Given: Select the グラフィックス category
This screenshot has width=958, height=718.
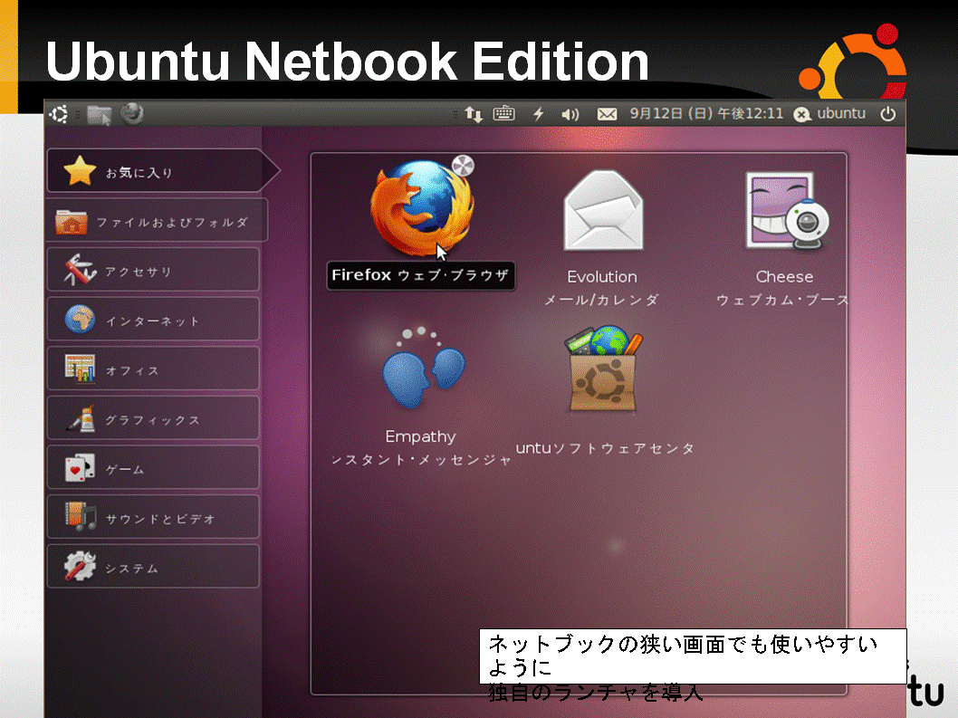Looking at the screenshot, I should pos(153,418).
